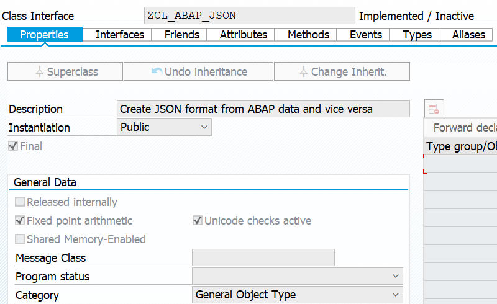Screen dimensions: 497x304
Task: Go to the Attributes tab
Action: tap(244, 34)
